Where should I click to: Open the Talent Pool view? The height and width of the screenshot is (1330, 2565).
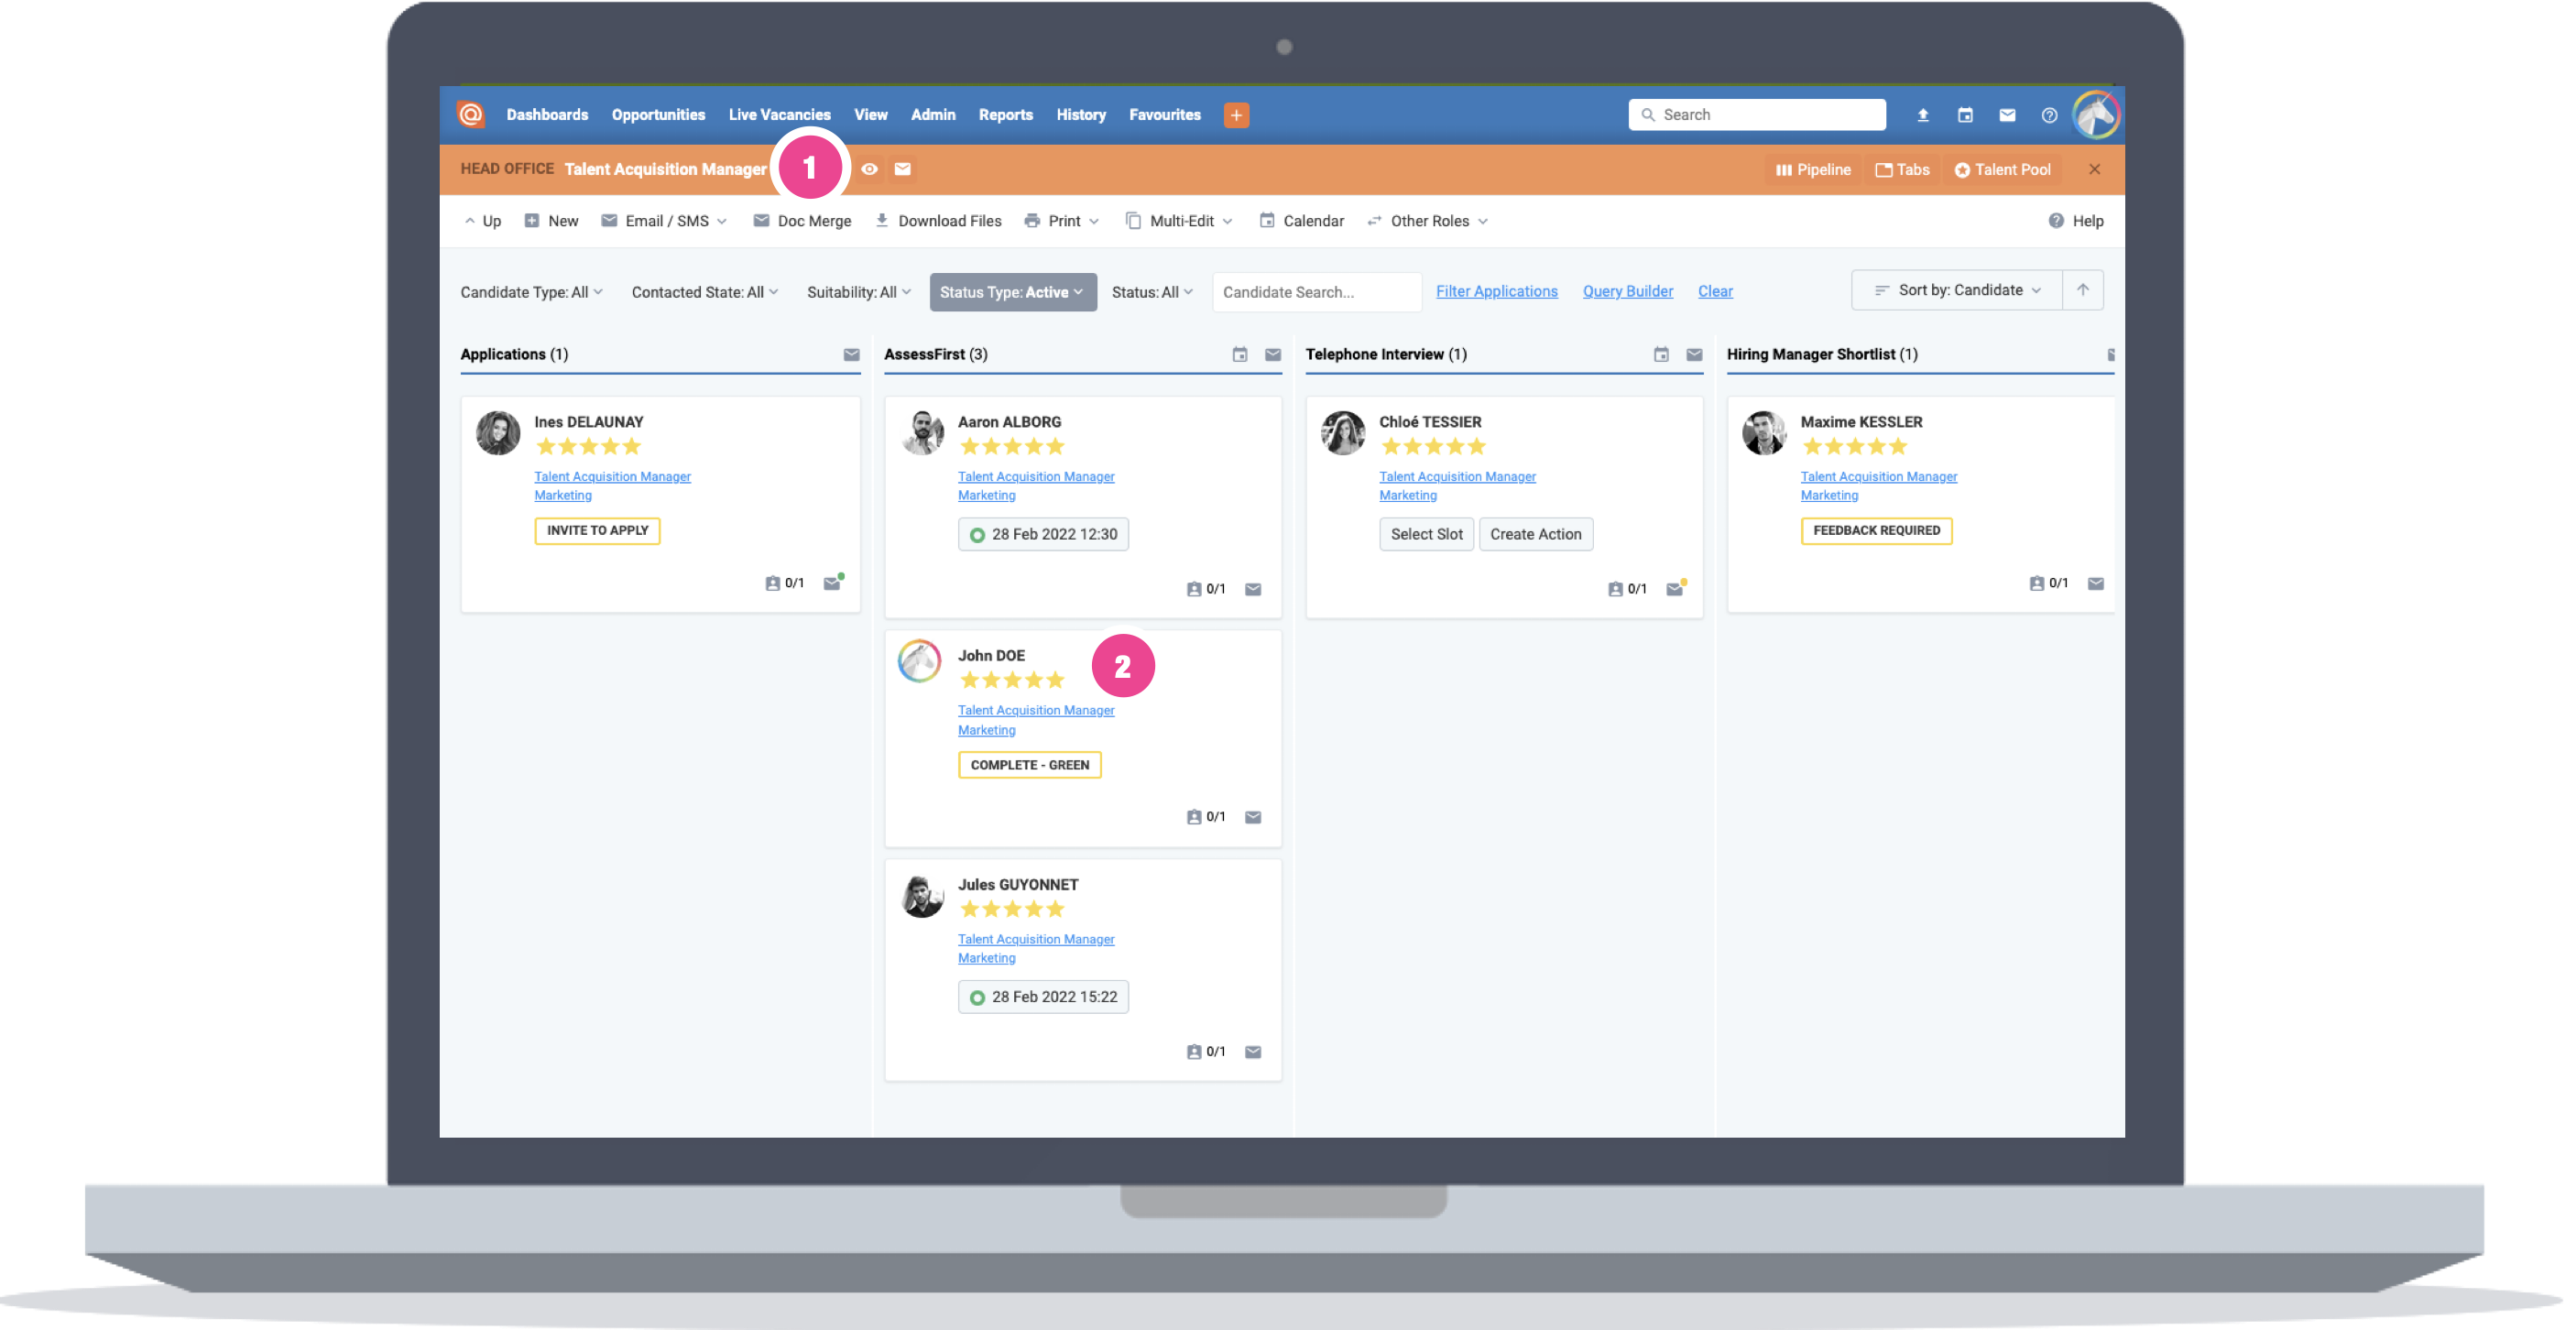(2003, 170)
